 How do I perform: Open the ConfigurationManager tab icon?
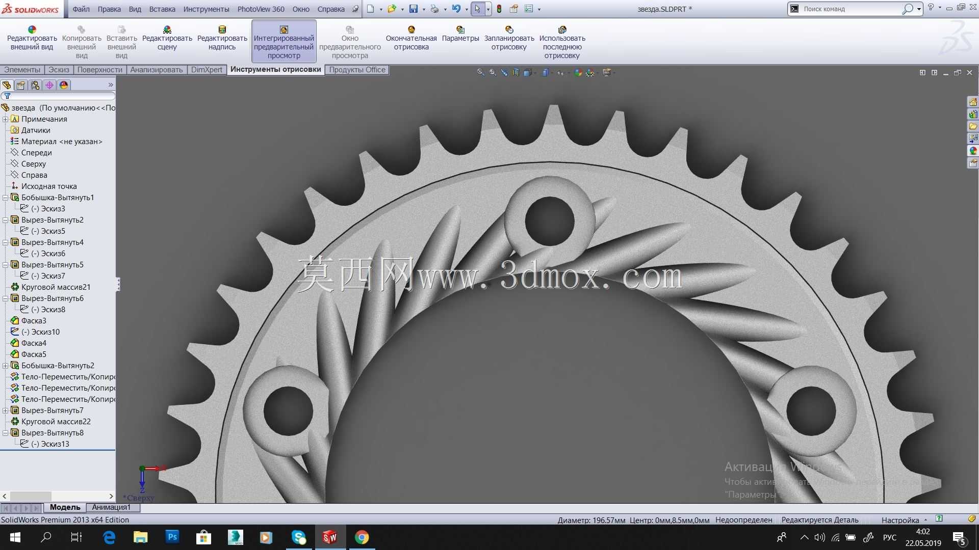click(35, 85)
